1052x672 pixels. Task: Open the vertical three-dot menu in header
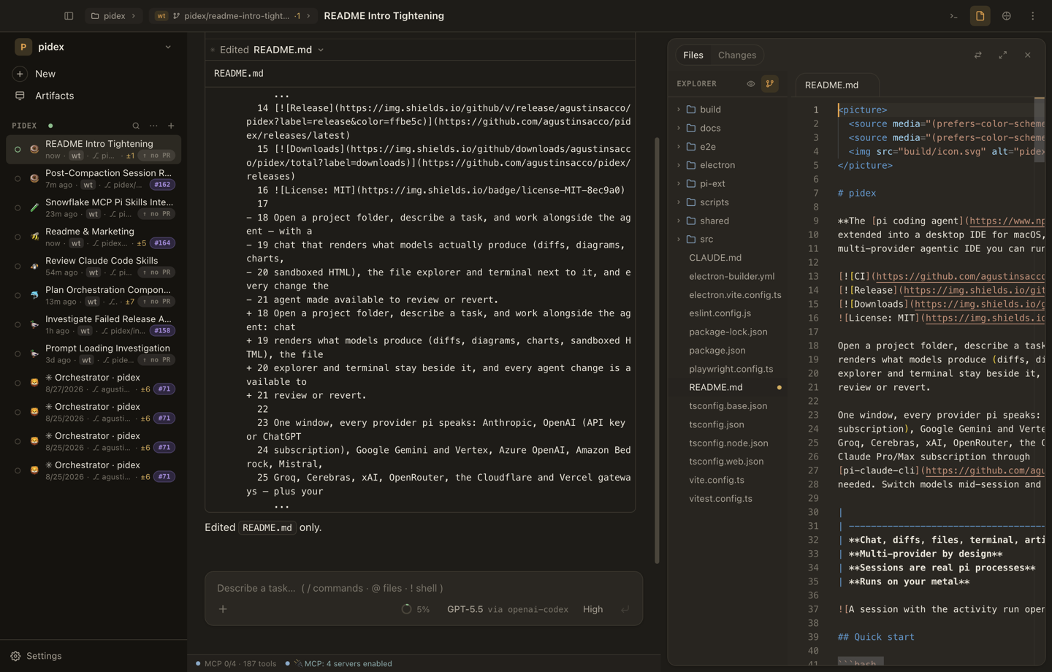(x=1032, y=16)
